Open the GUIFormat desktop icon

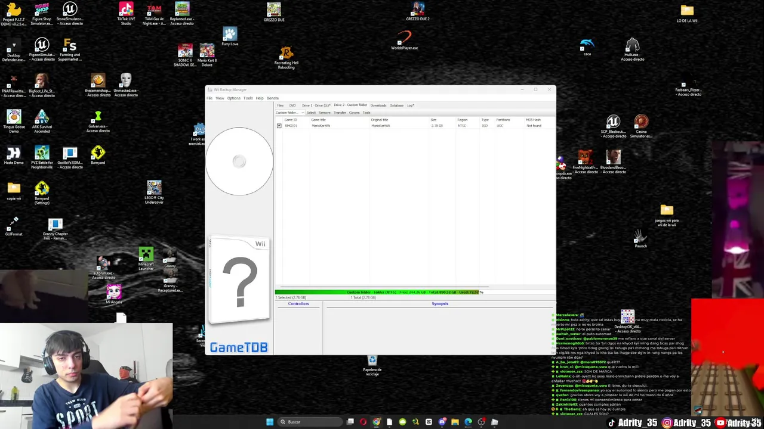[14, 226]
